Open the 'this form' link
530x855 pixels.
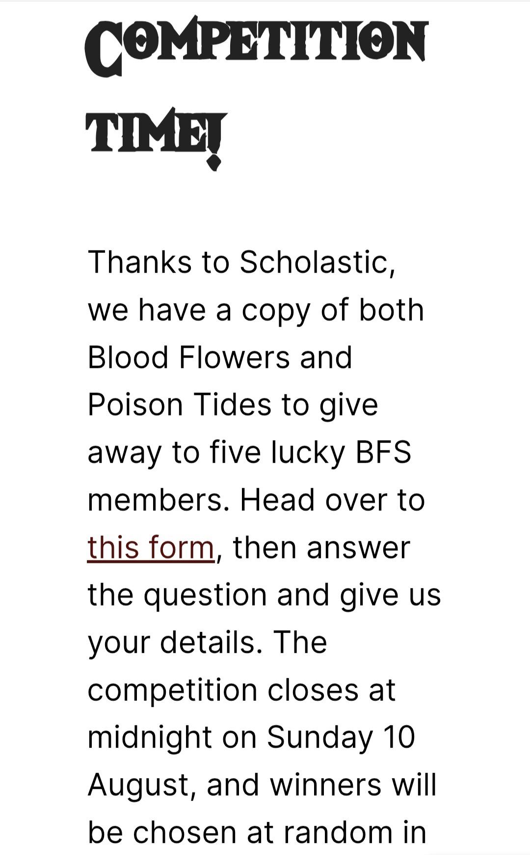151,548
